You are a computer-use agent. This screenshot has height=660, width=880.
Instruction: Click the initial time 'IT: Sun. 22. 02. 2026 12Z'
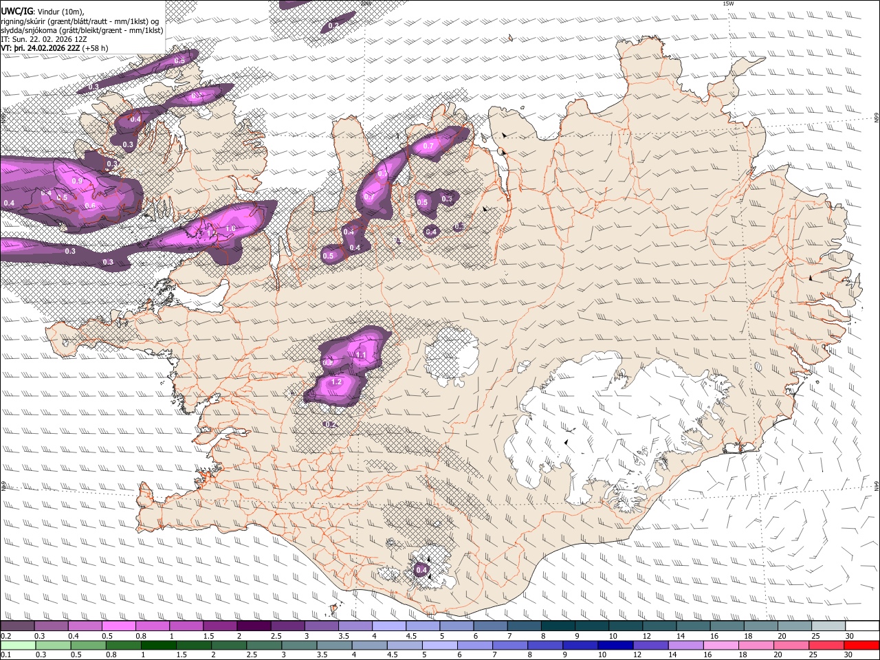(44, 39)
